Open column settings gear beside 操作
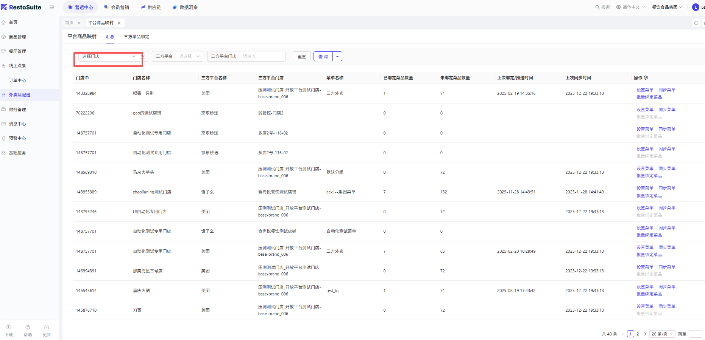This screenshot has width=705, height=340. click(646, 78)
